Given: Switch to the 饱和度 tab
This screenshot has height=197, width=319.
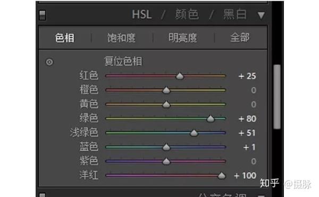Looking at the screenshot, I should click(x=121, y=38).
